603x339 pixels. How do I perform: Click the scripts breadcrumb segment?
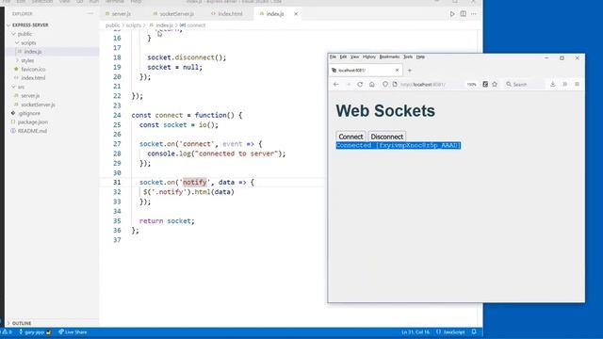click(134, 25)
